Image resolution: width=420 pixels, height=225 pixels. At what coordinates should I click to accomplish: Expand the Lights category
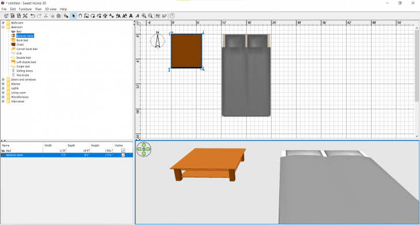tap(3, 88)
